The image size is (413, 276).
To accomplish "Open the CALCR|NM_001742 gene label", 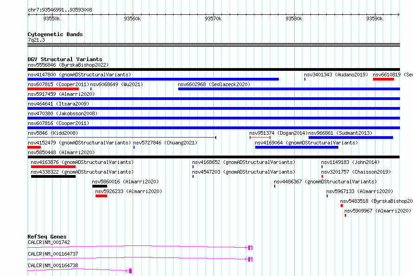I will (49, 242).
